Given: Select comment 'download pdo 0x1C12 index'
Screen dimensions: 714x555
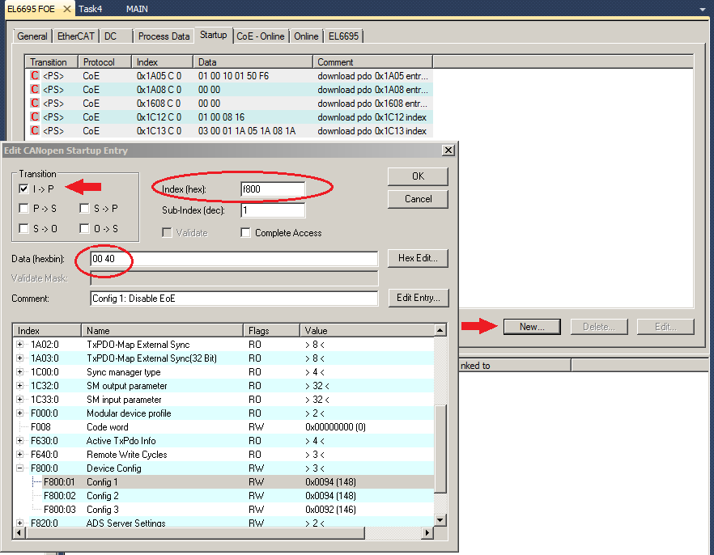Looking at the screenshot, I should [372, 117].
